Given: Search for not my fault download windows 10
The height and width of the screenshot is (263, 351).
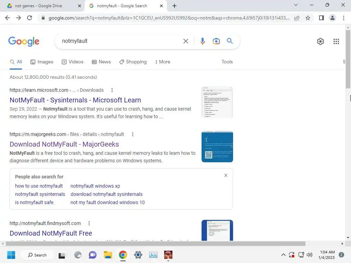Looking at the screenshot, I should (x=107, y=203).
